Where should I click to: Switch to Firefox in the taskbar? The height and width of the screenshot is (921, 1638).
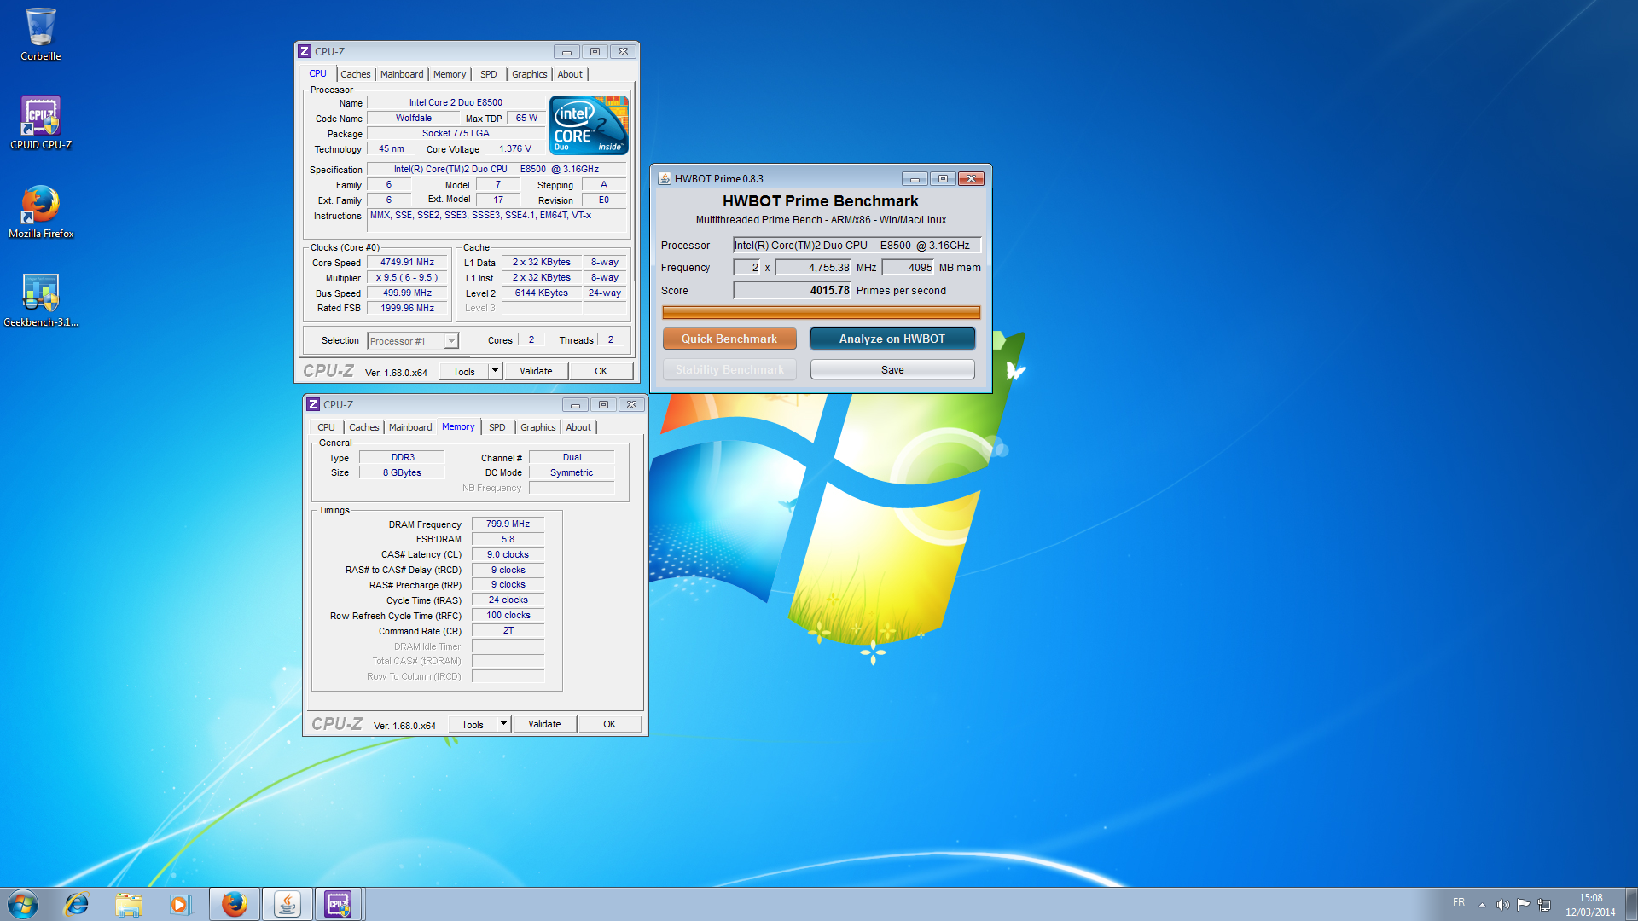(x=234, y=904)
